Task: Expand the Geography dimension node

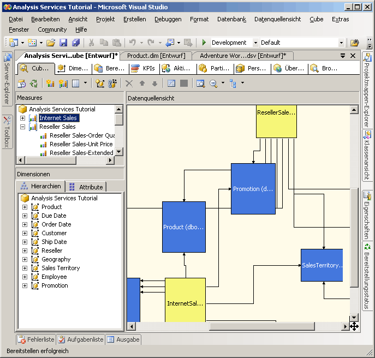Action: point(25,259)
